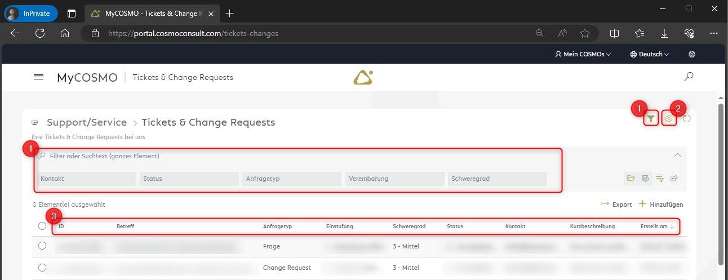This screenshot has height=280, width=728.
Task: Open the Schweregrad filter field
Action: pyautogui.click(x=498, y=179)
